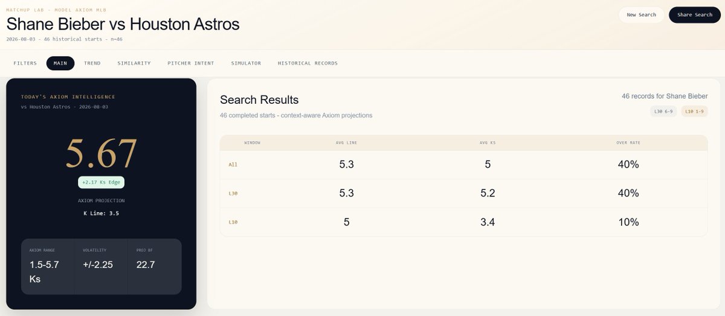Select the L30 6-9 record chip

coord(664,112)
